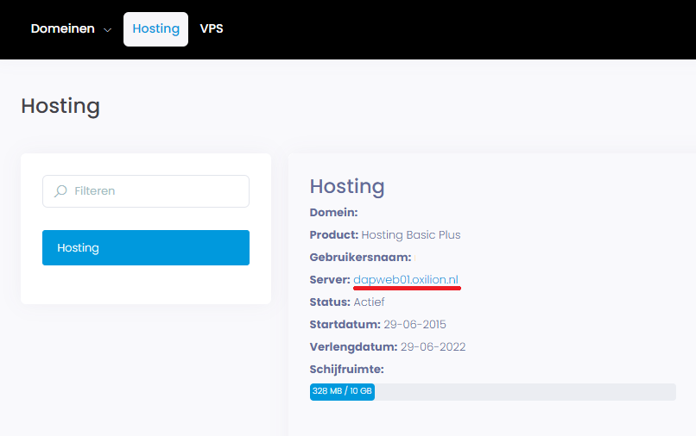Screen dimensions: 696x436
Task: Click the Hosting page title heading
Action: 60,106
